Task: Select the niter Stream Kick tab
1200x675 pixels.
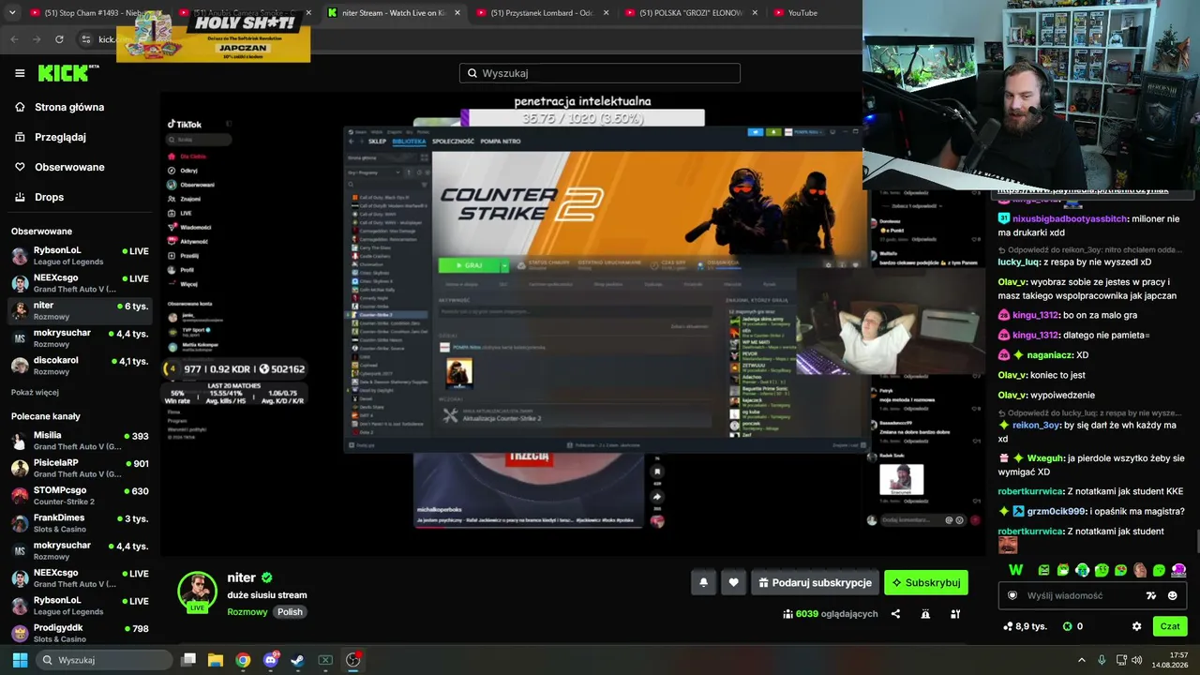Action: (x=392, y=13)
